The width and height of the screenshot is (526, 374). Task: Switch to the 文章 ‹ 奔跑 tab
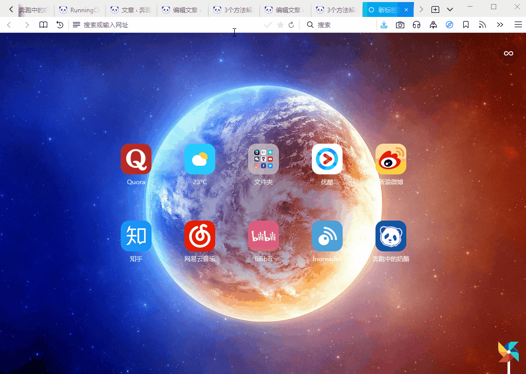pyautogui.click(x=131, y=10)
